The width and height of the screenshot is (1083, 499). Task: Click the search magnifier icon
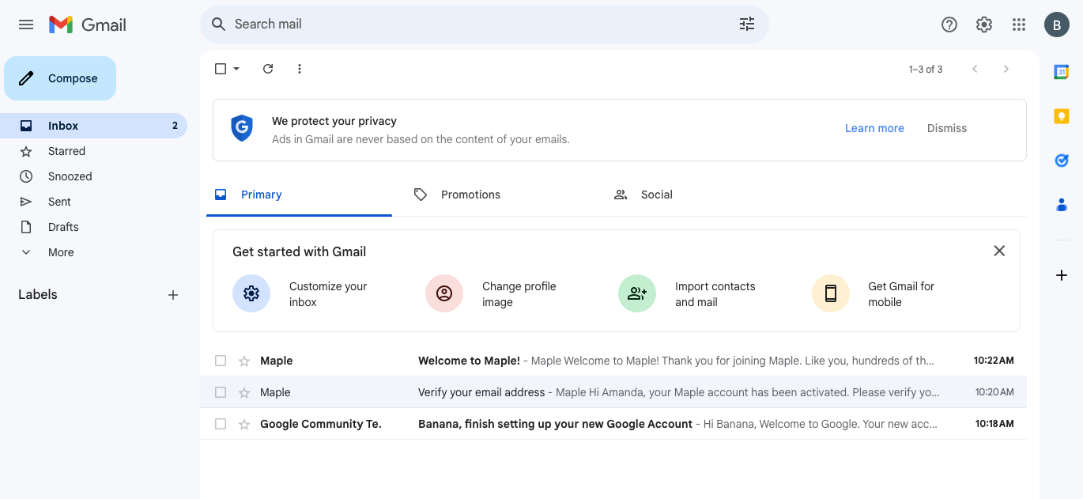219,25
